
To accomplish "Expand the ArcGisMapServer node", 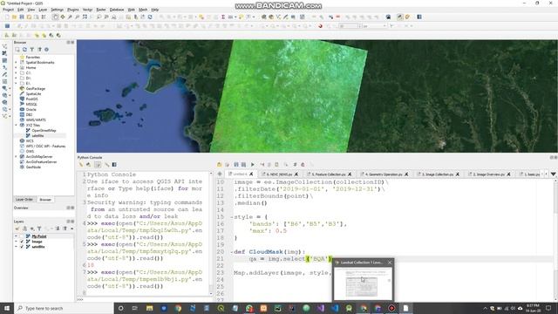I will coord(16,157).
